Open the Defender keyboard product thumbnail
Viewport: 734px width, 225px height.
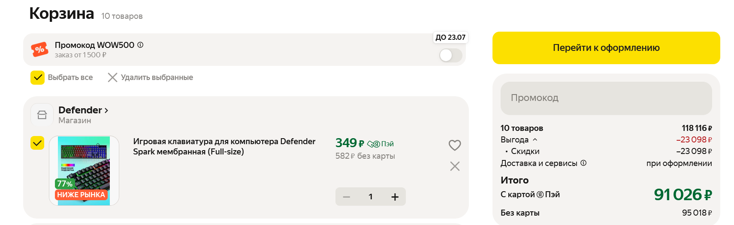click(x=84, y=171)
